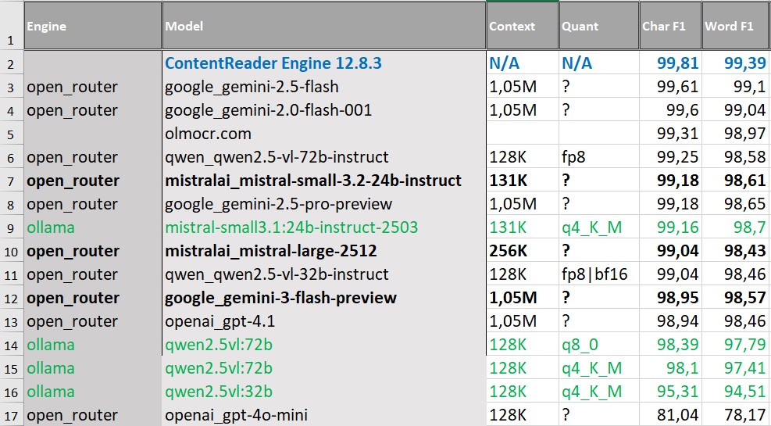This screenshot has height=426, width=771.
Task: Select the 81,04 Char F1 value
Action: coord(679,415)
